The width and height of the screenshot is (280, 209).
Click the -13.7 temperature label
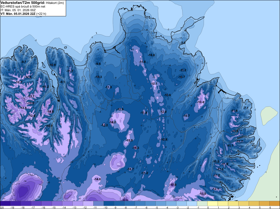click(x=31, y=96)
